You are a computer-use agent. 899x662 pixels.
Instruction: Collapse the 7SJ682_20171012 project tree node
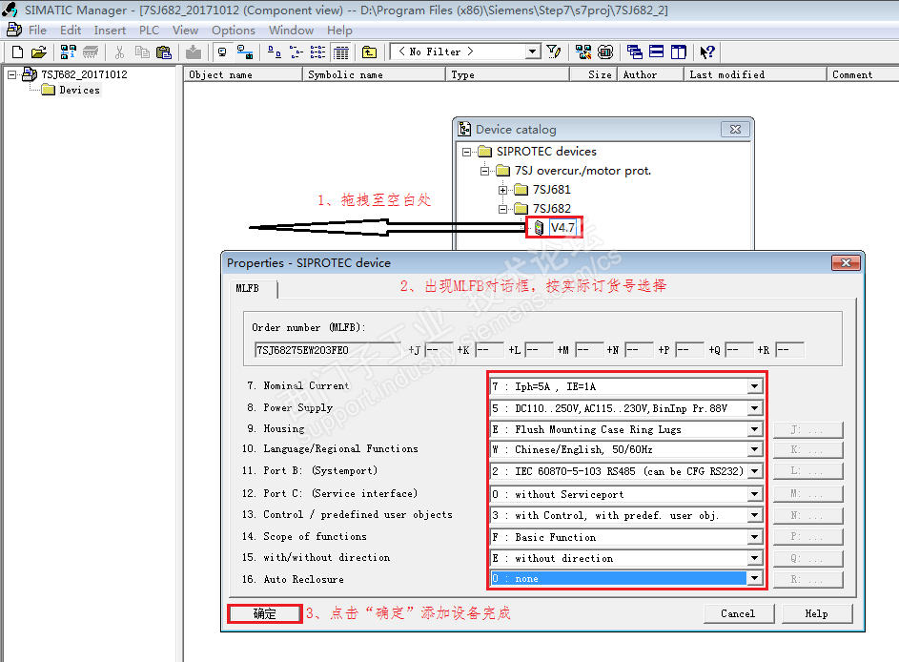point(11,74)
